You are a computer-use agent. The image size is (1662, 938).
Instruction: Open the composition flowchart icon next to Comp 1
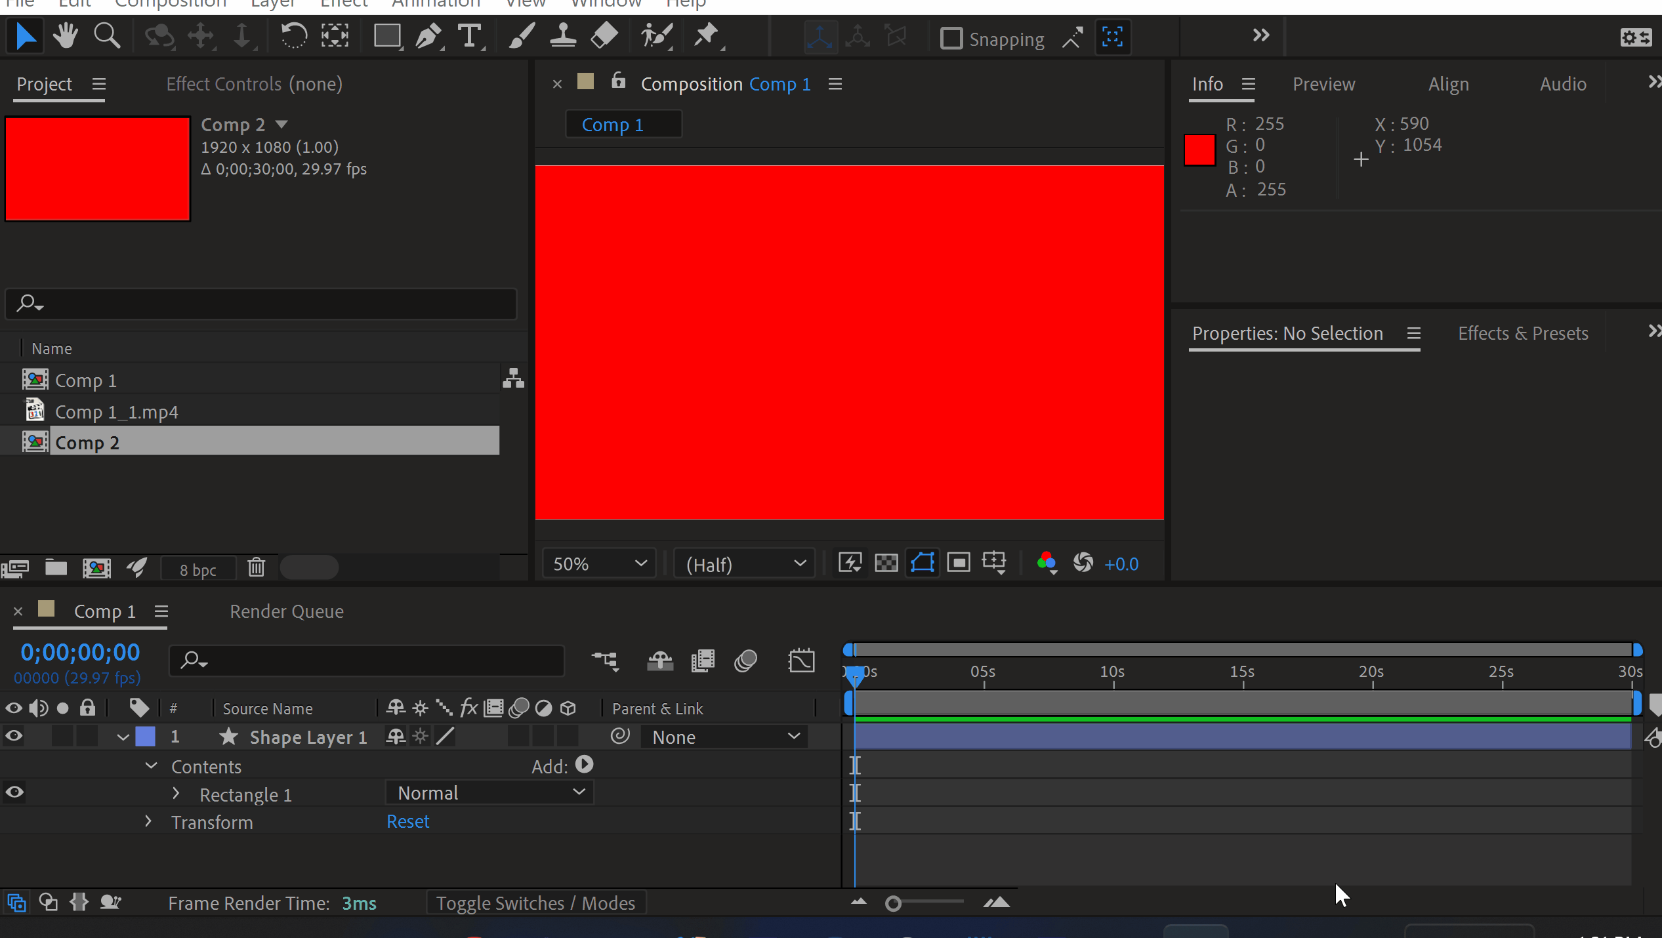pyautogui.click(x=513, y=379)
